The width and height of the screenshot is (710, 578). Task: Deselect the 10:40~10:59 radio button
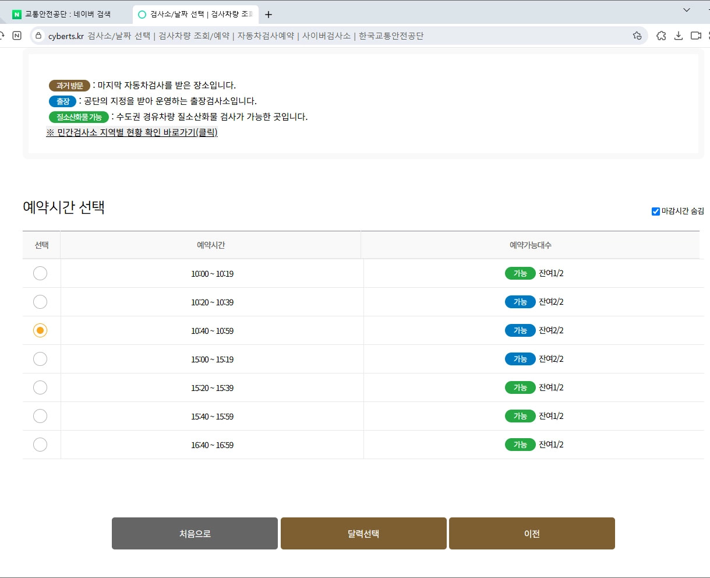click(40, 330)
